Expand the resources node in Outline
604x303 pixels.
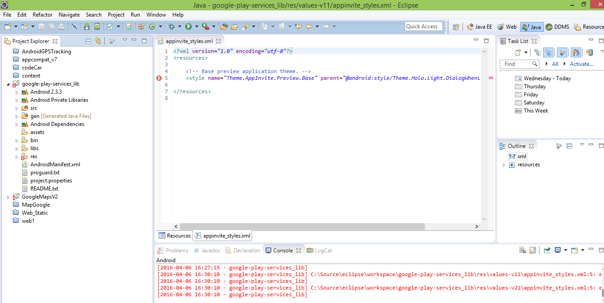(x=504, y=165)
